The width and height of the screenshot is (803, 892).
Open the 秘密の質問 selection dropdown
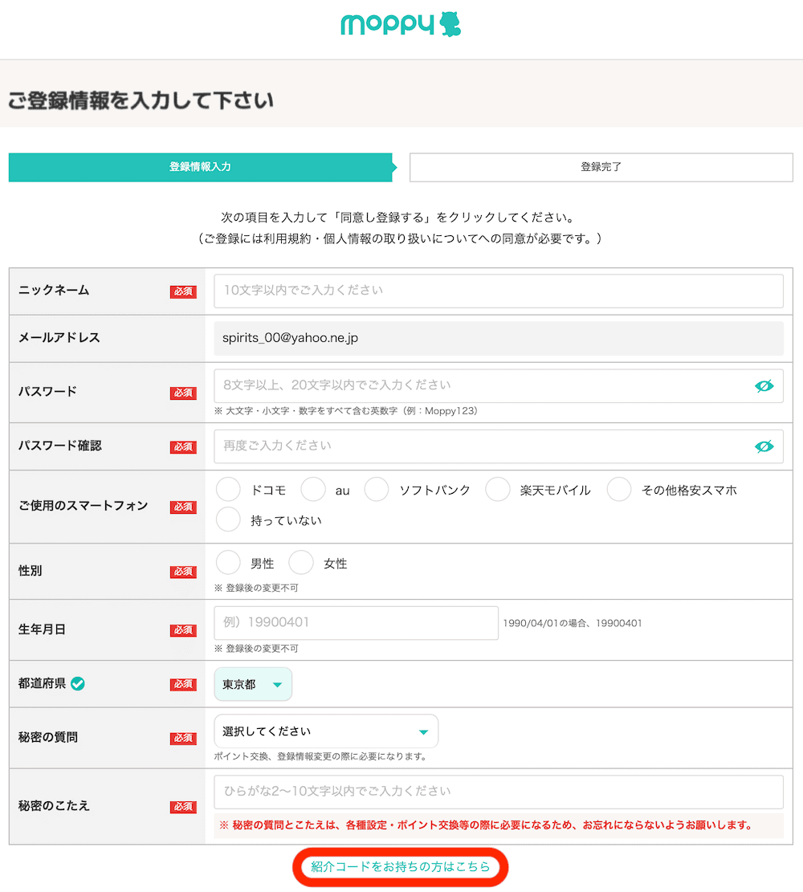coord(325,731)
